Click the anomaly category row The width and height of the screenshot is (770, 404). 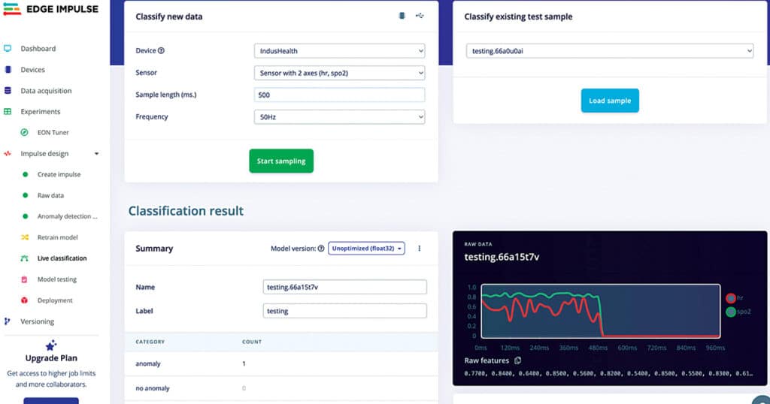click(x=281, y=363)
